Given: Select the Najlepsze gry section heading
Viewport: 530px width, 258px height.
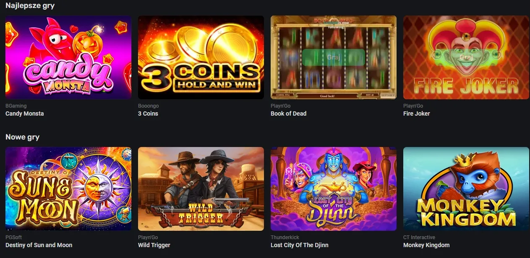Looking at the screenshot, I should pos(30,6).
